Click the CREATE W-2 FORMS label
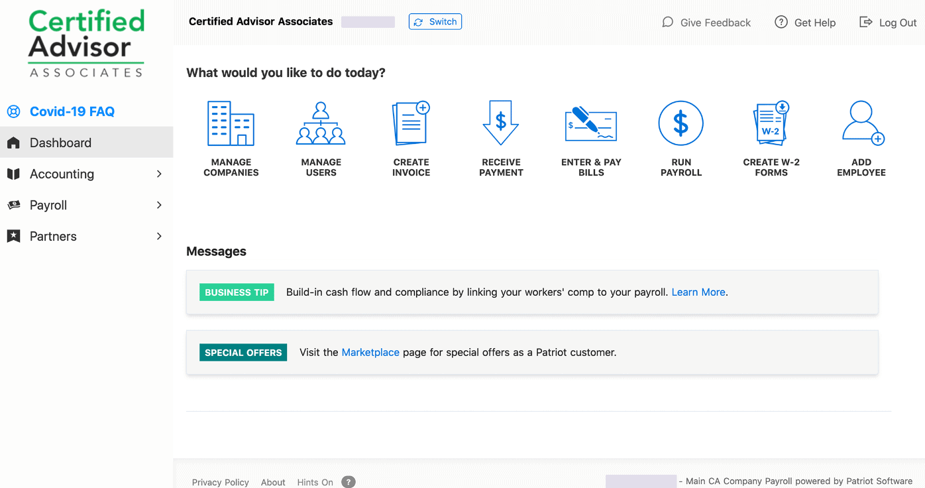The width and height of the screenshot is (925, 488). click(x=771, y=167)
